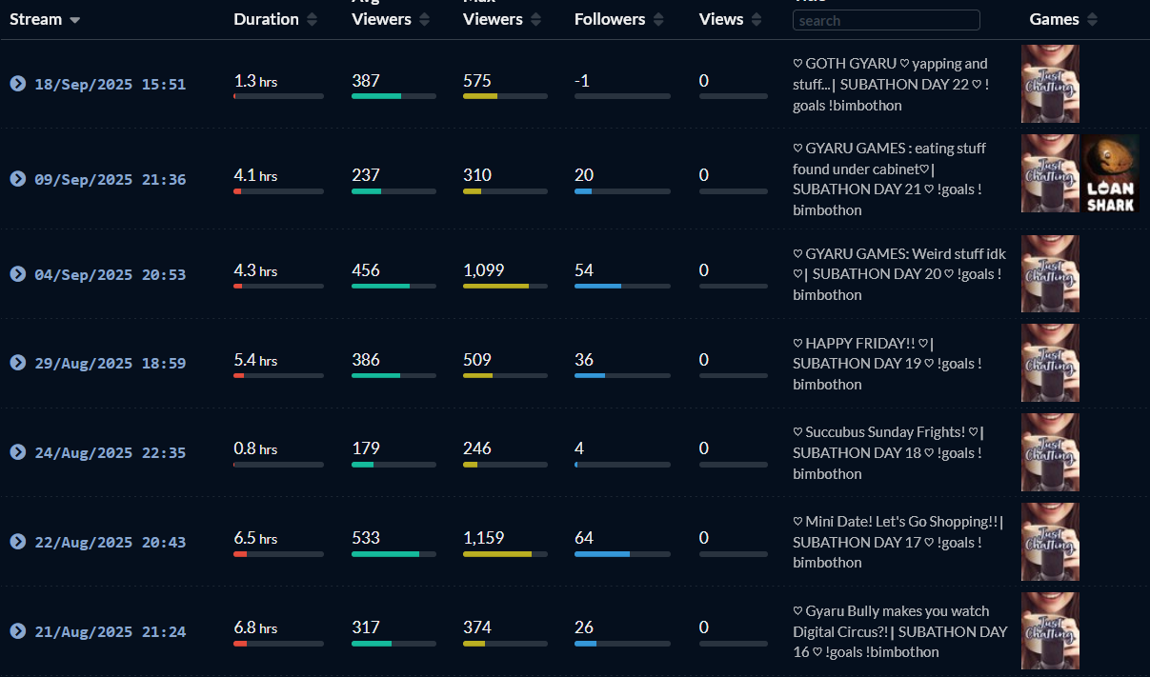Click the 64 followers value
1150x677 pixels.
point(584,538)
